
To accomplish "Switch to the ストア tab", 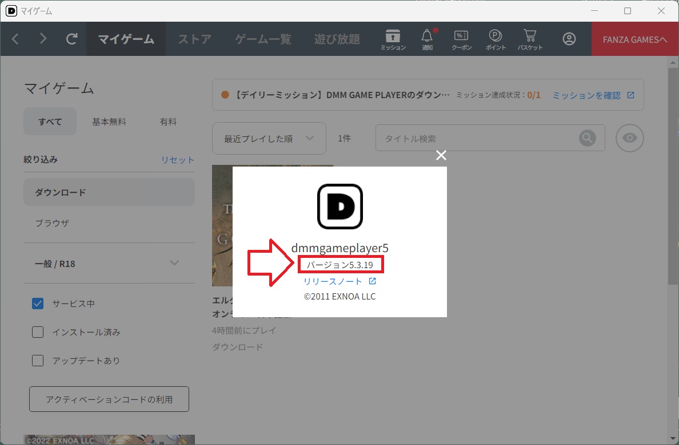I will pos(195,39).
